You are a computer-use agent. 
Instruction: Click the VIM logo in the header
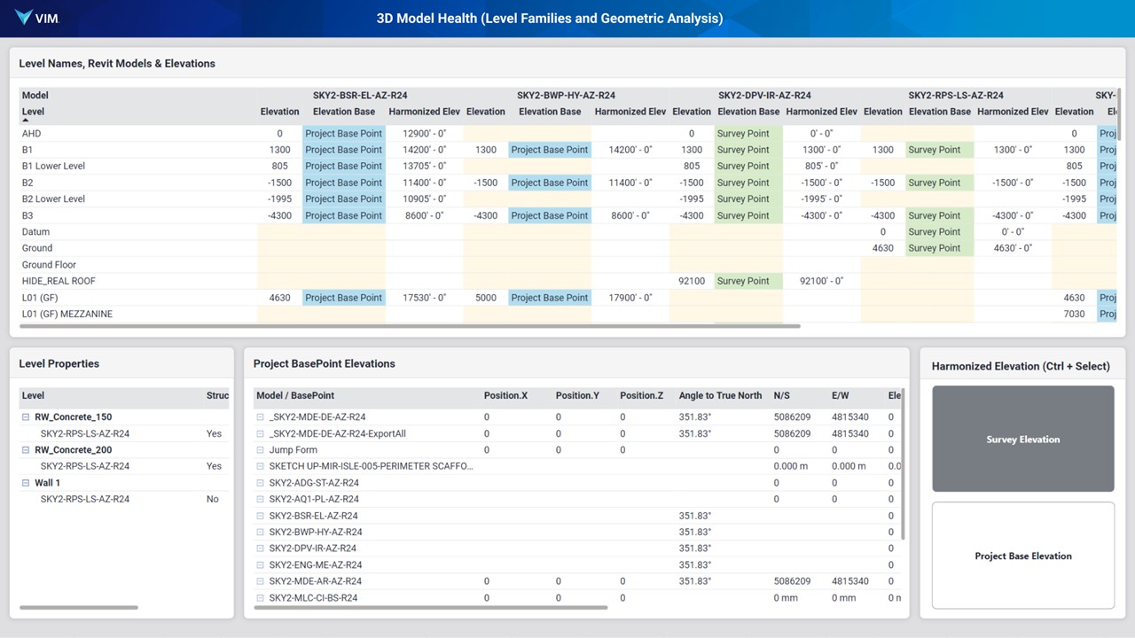pos(36,18)
